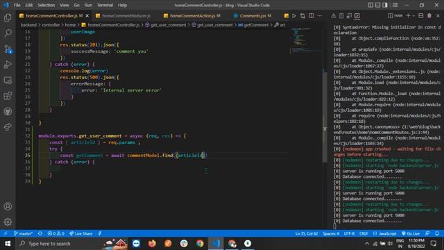This screenshot has height=250, width=444.
Task: Open the View menu
Action: [x=65, y=5]
